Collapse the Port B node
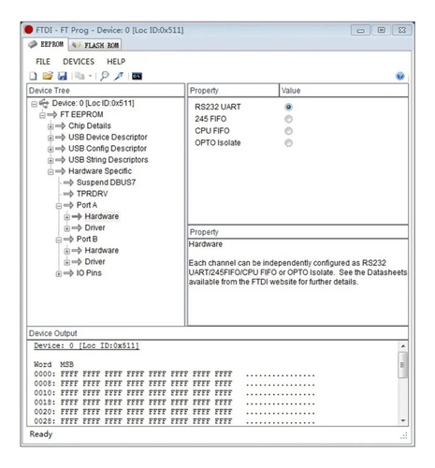The width and height of the screenshot is (435, 468). coord(59,240)
